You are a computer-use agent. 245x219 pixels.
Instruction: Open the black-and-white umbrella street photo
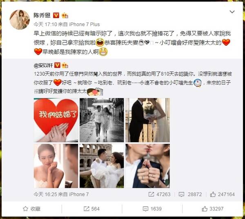pyautogui.click(x=102, y=120)
